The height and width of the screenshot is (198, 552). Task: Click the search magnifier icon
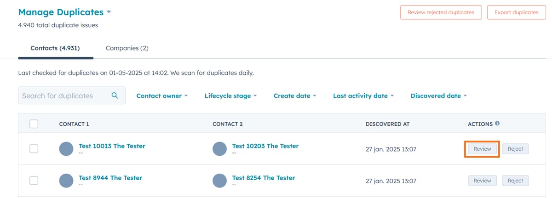115,96
